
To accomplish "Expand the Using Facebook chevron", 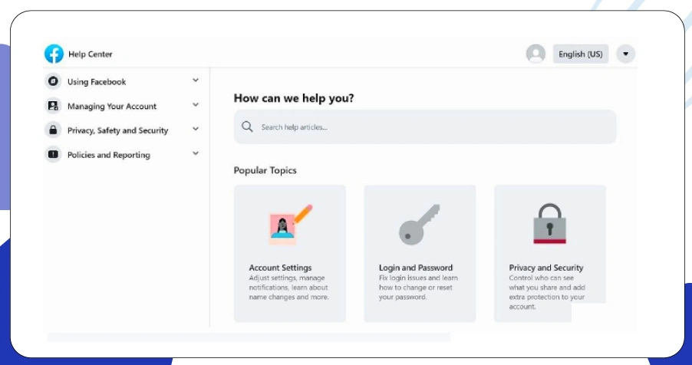I will pyautogui.click(x=196, y=81).
